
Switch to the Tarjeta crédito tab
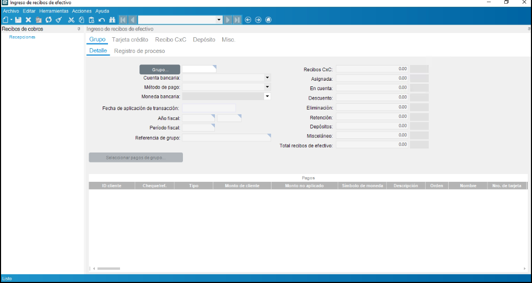click(x=130, y=40)
